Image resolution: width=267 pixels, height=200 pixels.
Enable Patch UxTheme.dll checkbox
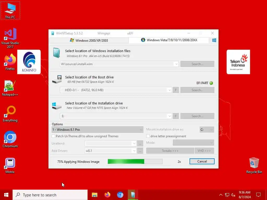pyautogui.click(x=53, y=136)
